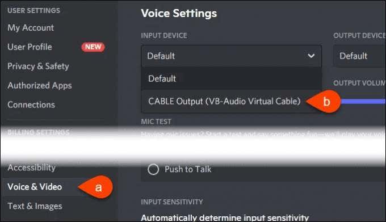Open User Profile settings
386x222 pixels.
(x=30, y=47)
